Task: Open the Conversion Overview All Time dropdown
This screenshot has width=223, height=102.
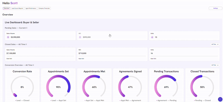Action: pyautogui.click(x=215, y=65)
